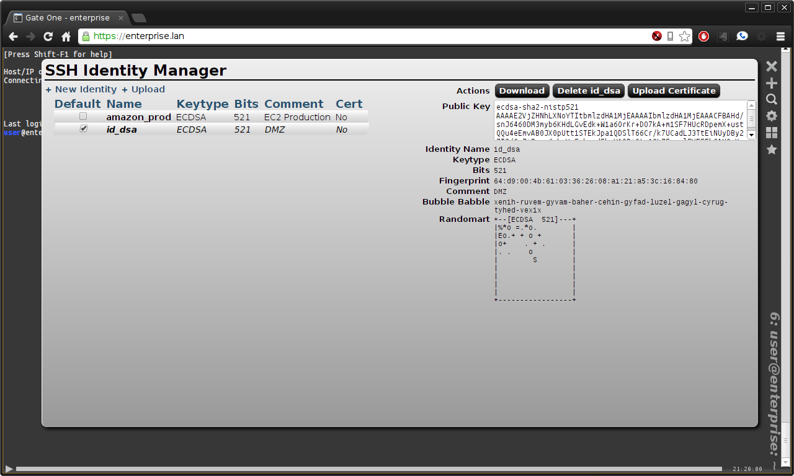This screenshot has height=476, width=794.
Task: Switch to the Gate One - enterprise tab
Action: tap(68, 18)
